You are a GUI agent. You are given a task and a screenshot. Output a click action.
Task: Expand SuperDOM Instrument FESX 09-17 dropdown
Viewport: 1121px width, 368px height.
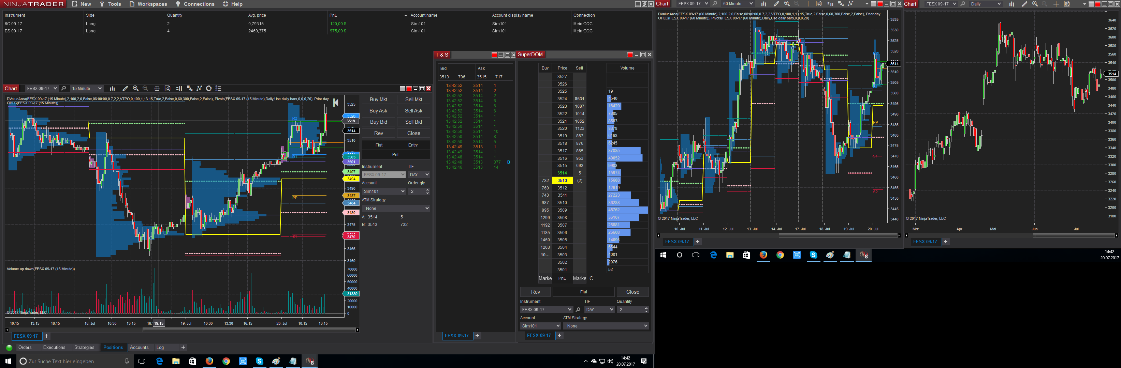pos(546,310)
